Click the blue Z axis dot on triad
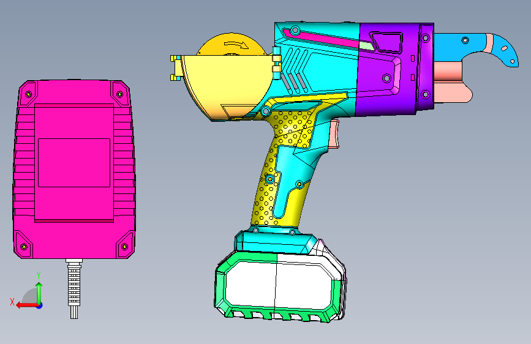Screen dimensions: 531x344 40,305
